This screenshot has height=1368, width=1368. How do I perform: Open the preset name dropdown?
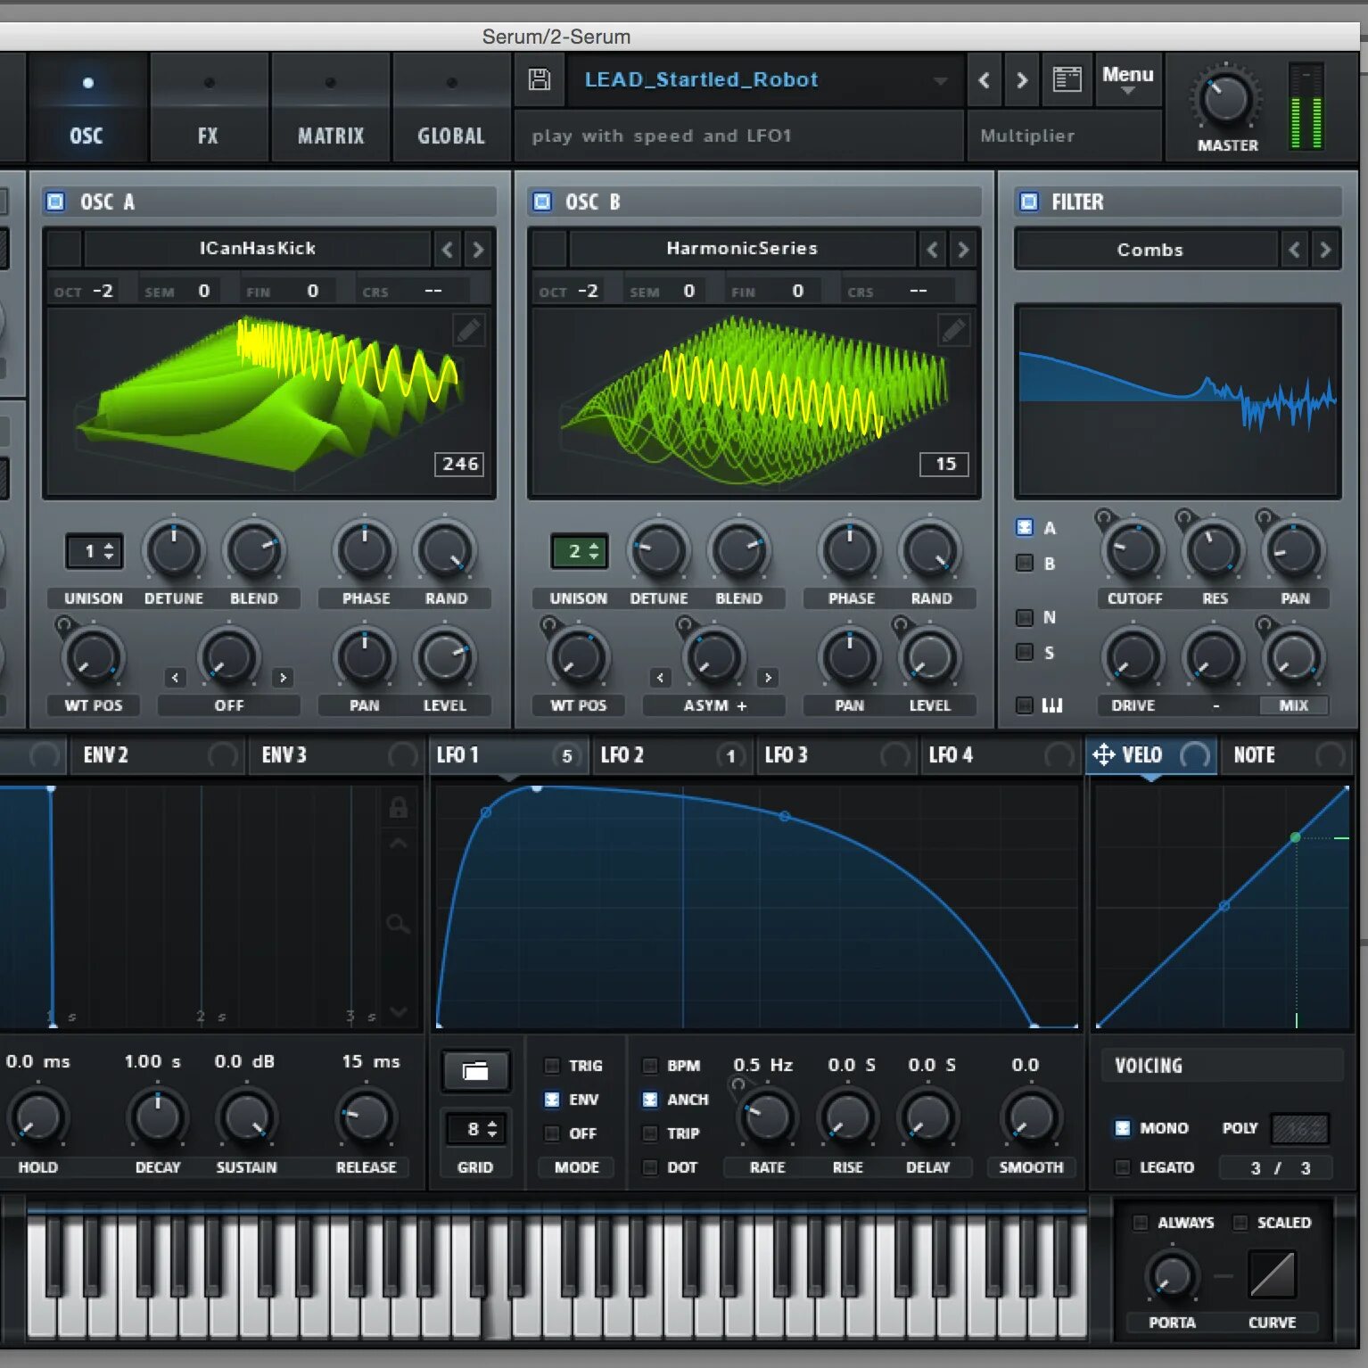tap(940, 80)
